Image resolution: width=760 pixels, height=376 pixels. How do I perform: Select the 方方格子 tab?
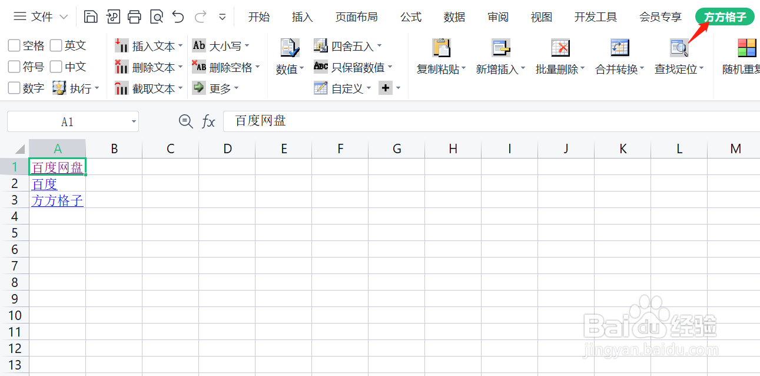tap(725, 17)
